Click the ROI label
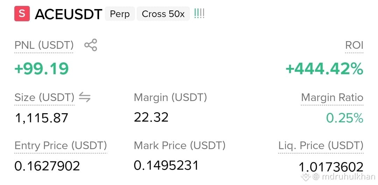This screenshot has height=185, width=378. point(354,45)
